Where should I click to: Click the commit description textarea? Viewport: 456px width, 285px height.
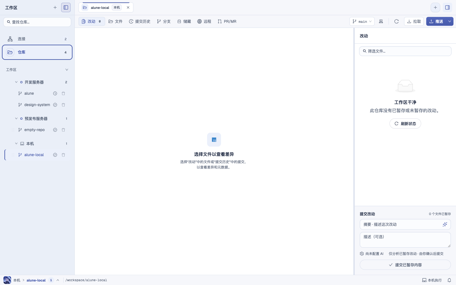[x=405, y=240]
